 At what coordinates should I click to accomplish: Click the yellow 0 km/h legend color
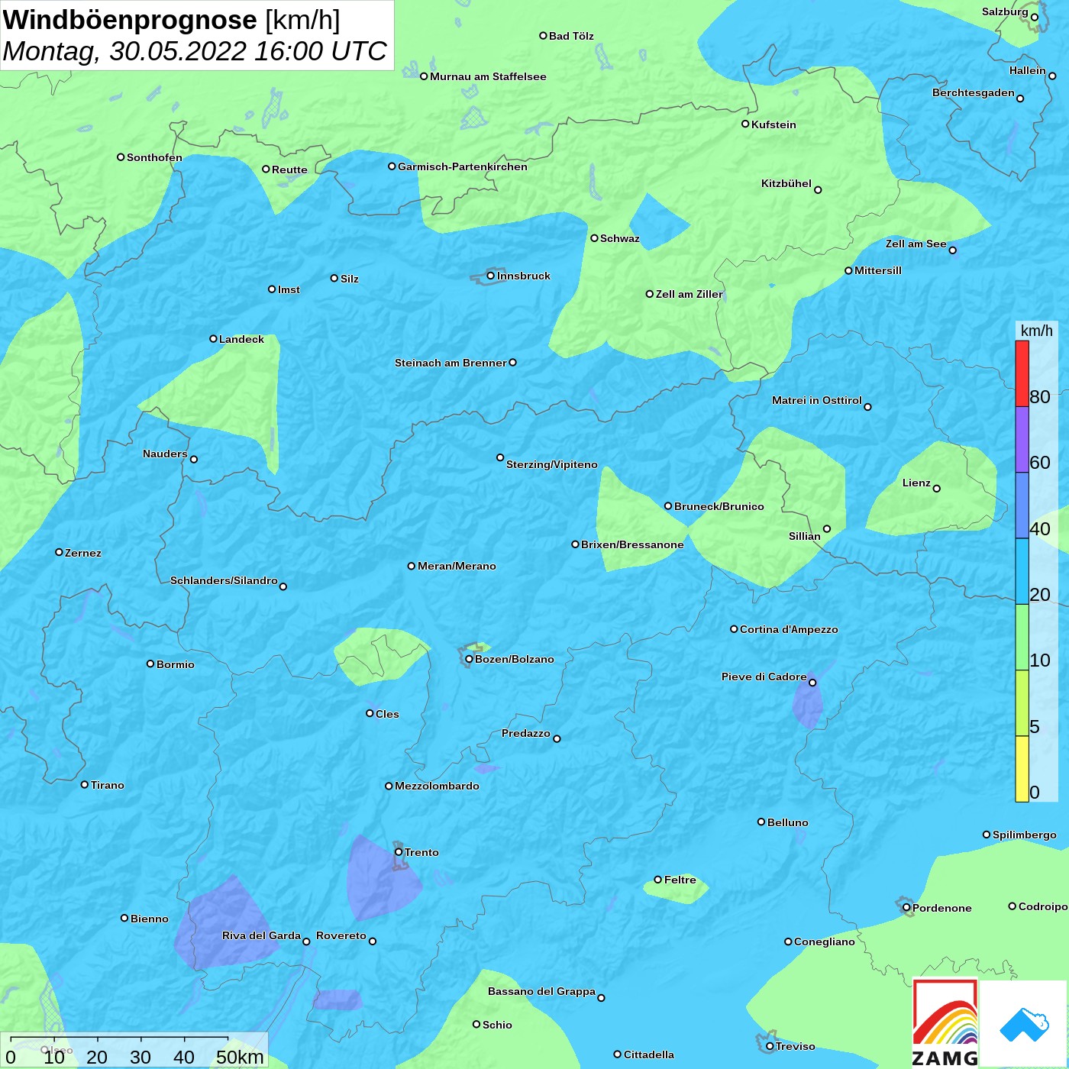pyautogui.click(x=1022, y=769)
